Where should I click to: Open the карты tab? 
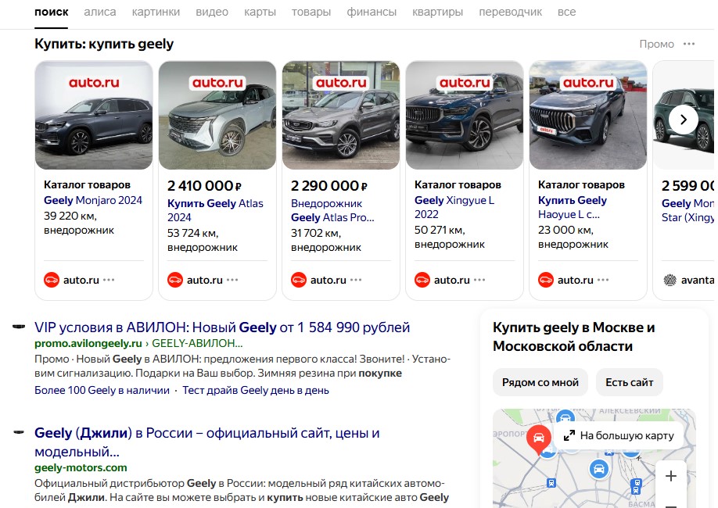(x=260, y=12)
